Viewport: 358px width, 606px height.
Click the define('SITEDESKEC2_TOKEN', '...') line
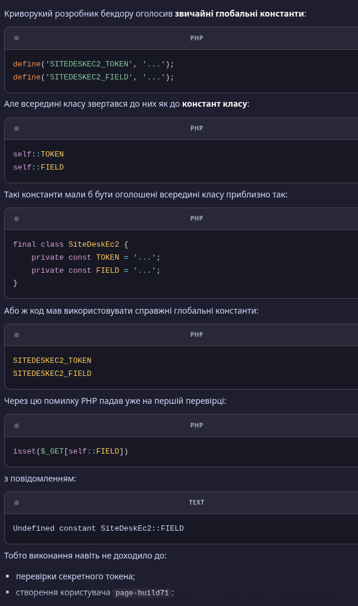point(93,64)
